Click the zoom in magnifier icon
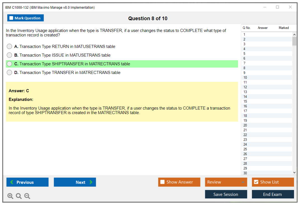The height and width of the screenshot is (206, 301). [x=10, y=196]
